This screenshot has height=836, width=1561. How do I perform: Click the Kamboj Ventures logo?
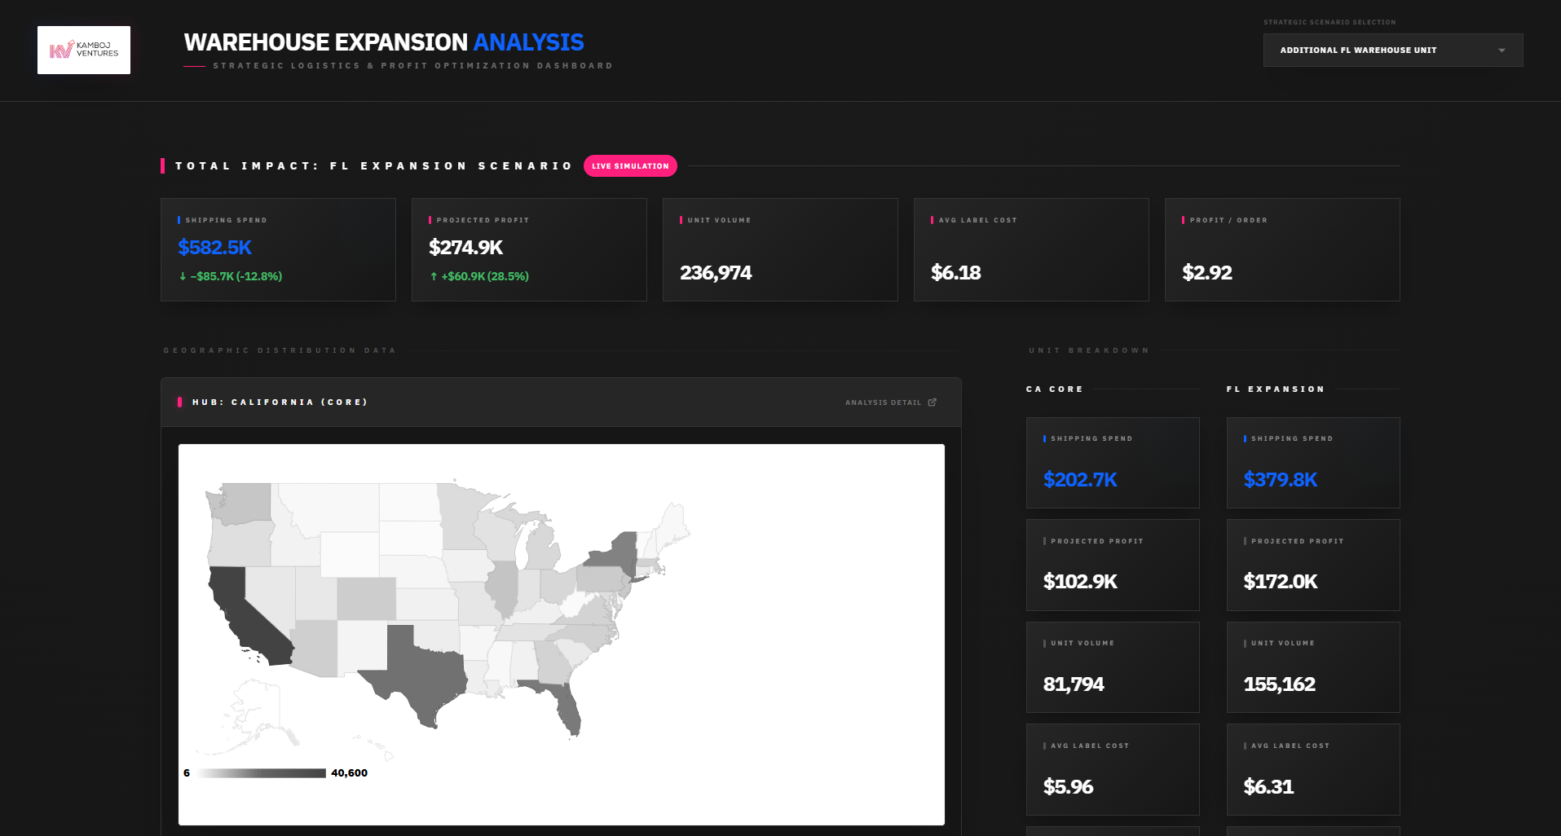(84, 50)
